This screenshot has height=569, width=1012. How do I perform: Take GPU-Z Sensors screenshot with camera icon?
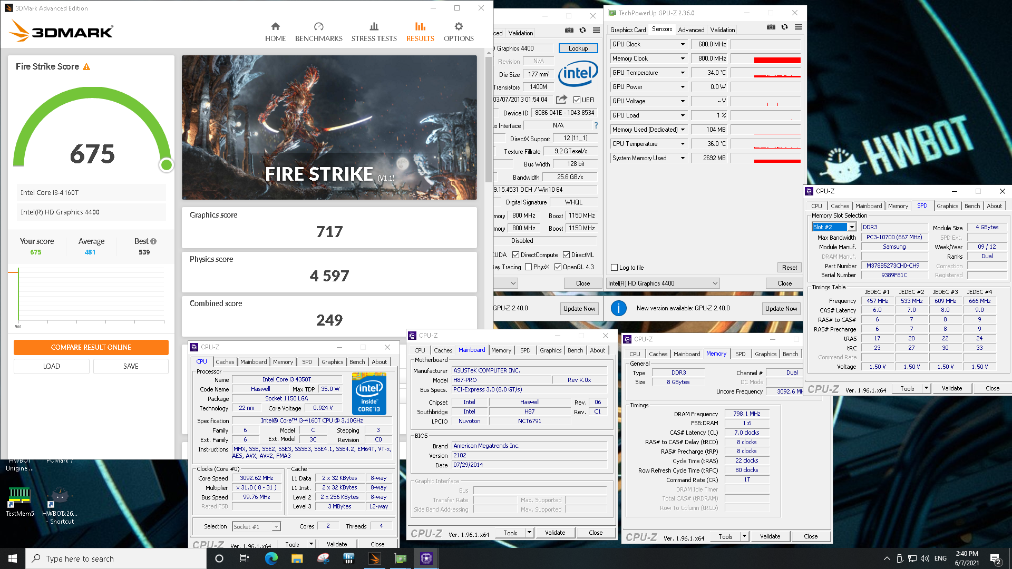pyautogui.click(x=771, y=27)
